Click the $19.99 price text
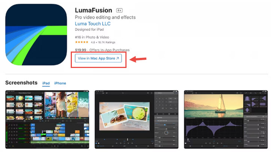 click(80, 50)
